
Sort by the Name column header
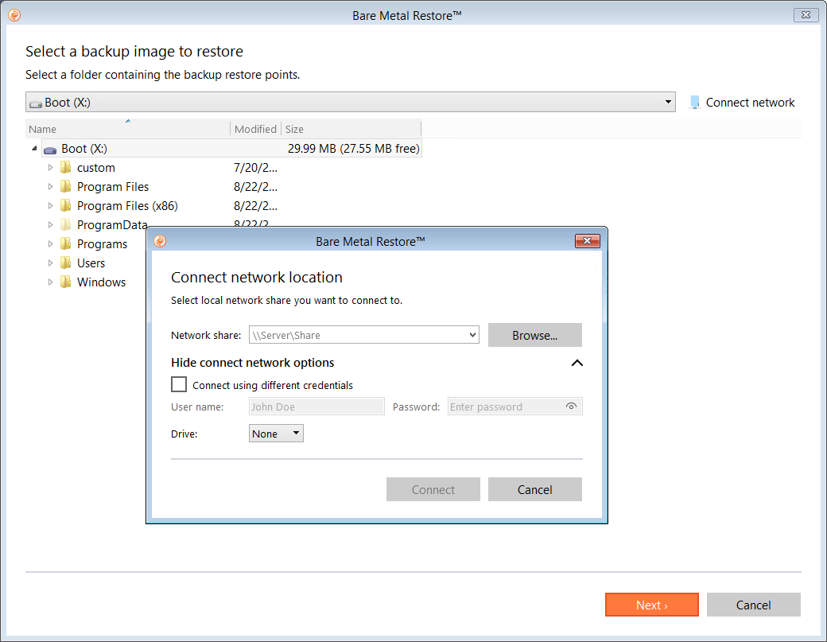tap(127, 129)
